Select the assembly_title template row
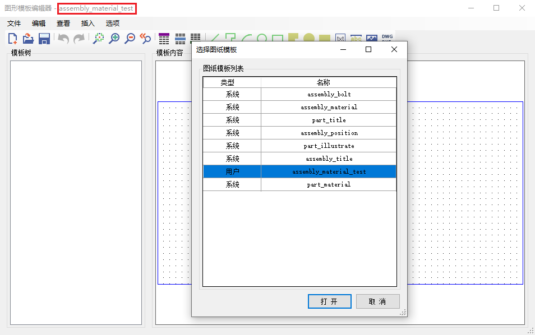The height and width of the screenshot is (335, 535). tap(299, 159)
